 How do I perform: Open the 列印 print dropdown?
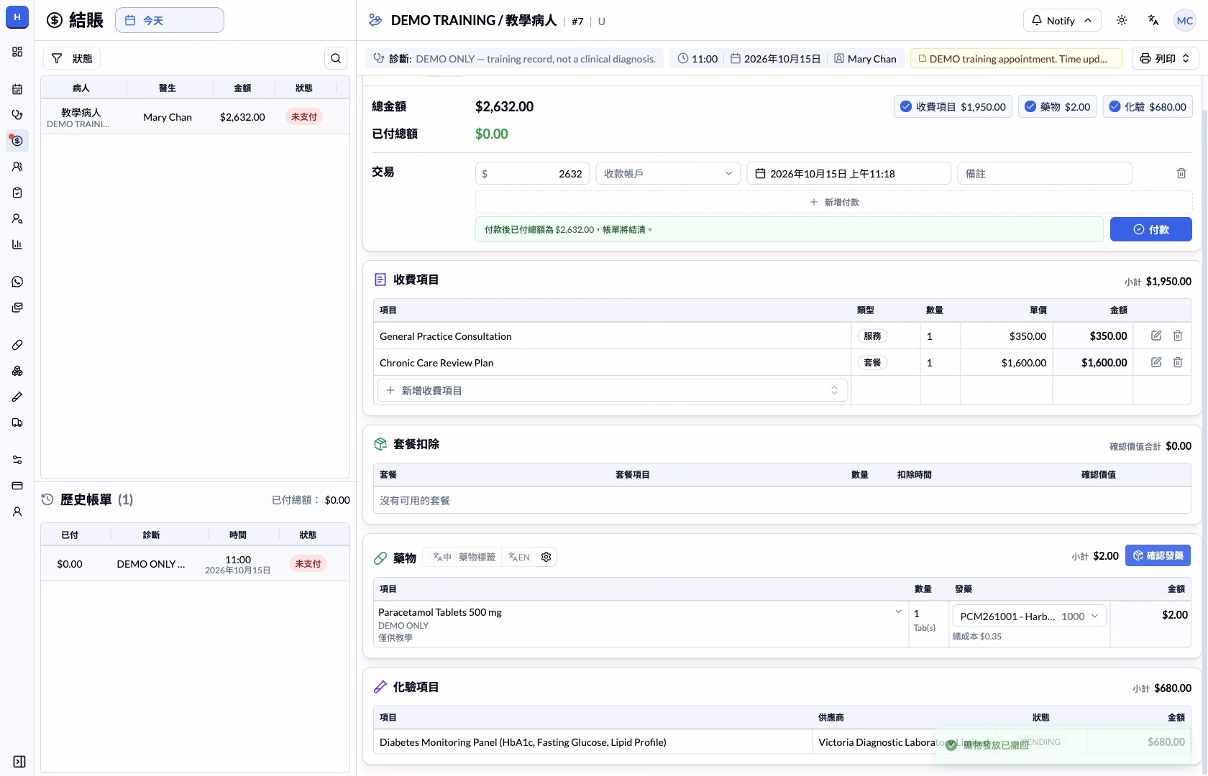1166,58
